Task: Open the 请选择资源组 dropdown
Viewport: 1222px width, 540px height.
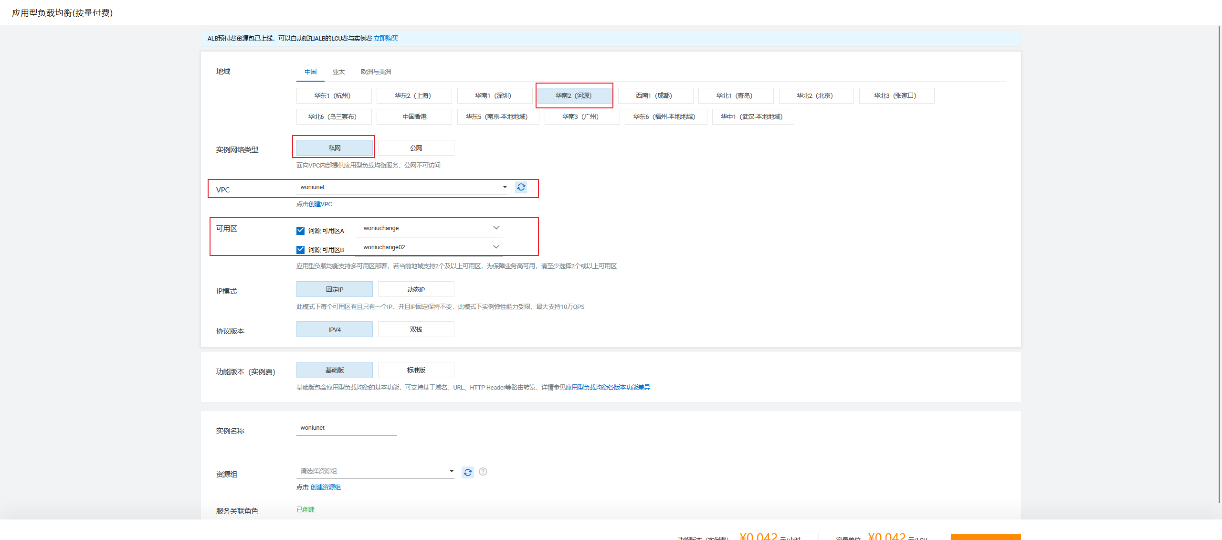Action: 375,471
